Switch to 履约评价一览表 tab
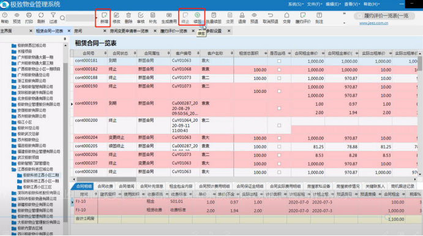This screenshot has width=423, height=236. (174, 31)
